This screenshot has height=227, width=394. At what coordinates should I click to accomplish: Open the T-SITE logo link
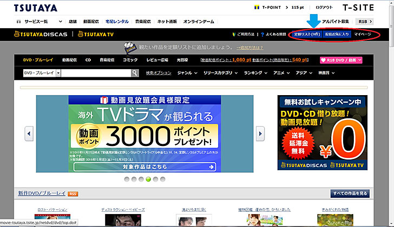pos(358,8)
